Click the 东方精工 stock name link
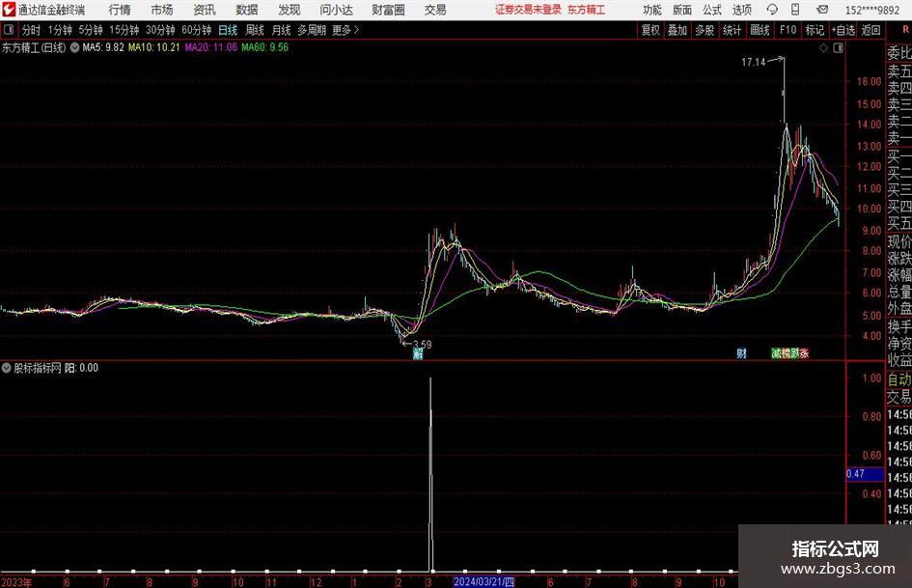 pyautogui.click(x=587, y=10)
